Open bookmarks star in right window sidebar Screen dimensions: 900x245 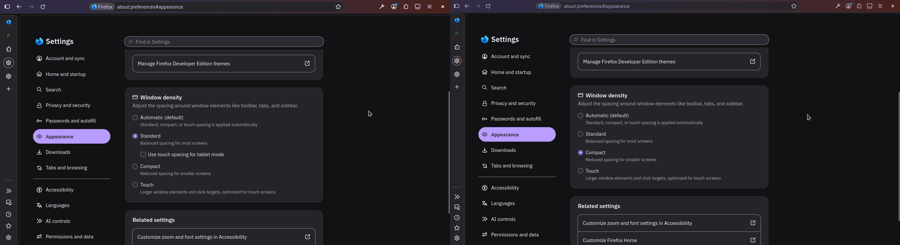click(457, 228)
